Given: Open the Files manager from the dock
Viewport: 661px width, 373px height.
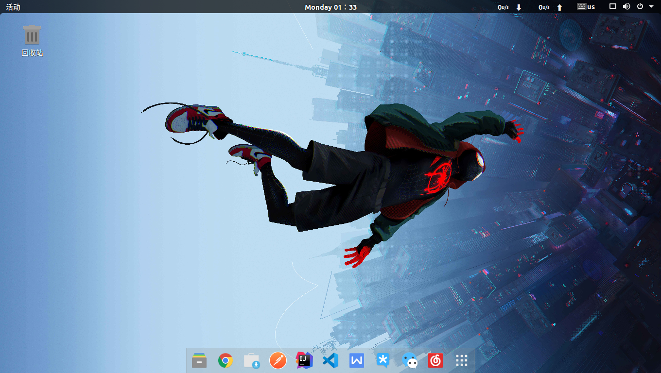Looking at the screenshot, I should click(x=199, y=360).
